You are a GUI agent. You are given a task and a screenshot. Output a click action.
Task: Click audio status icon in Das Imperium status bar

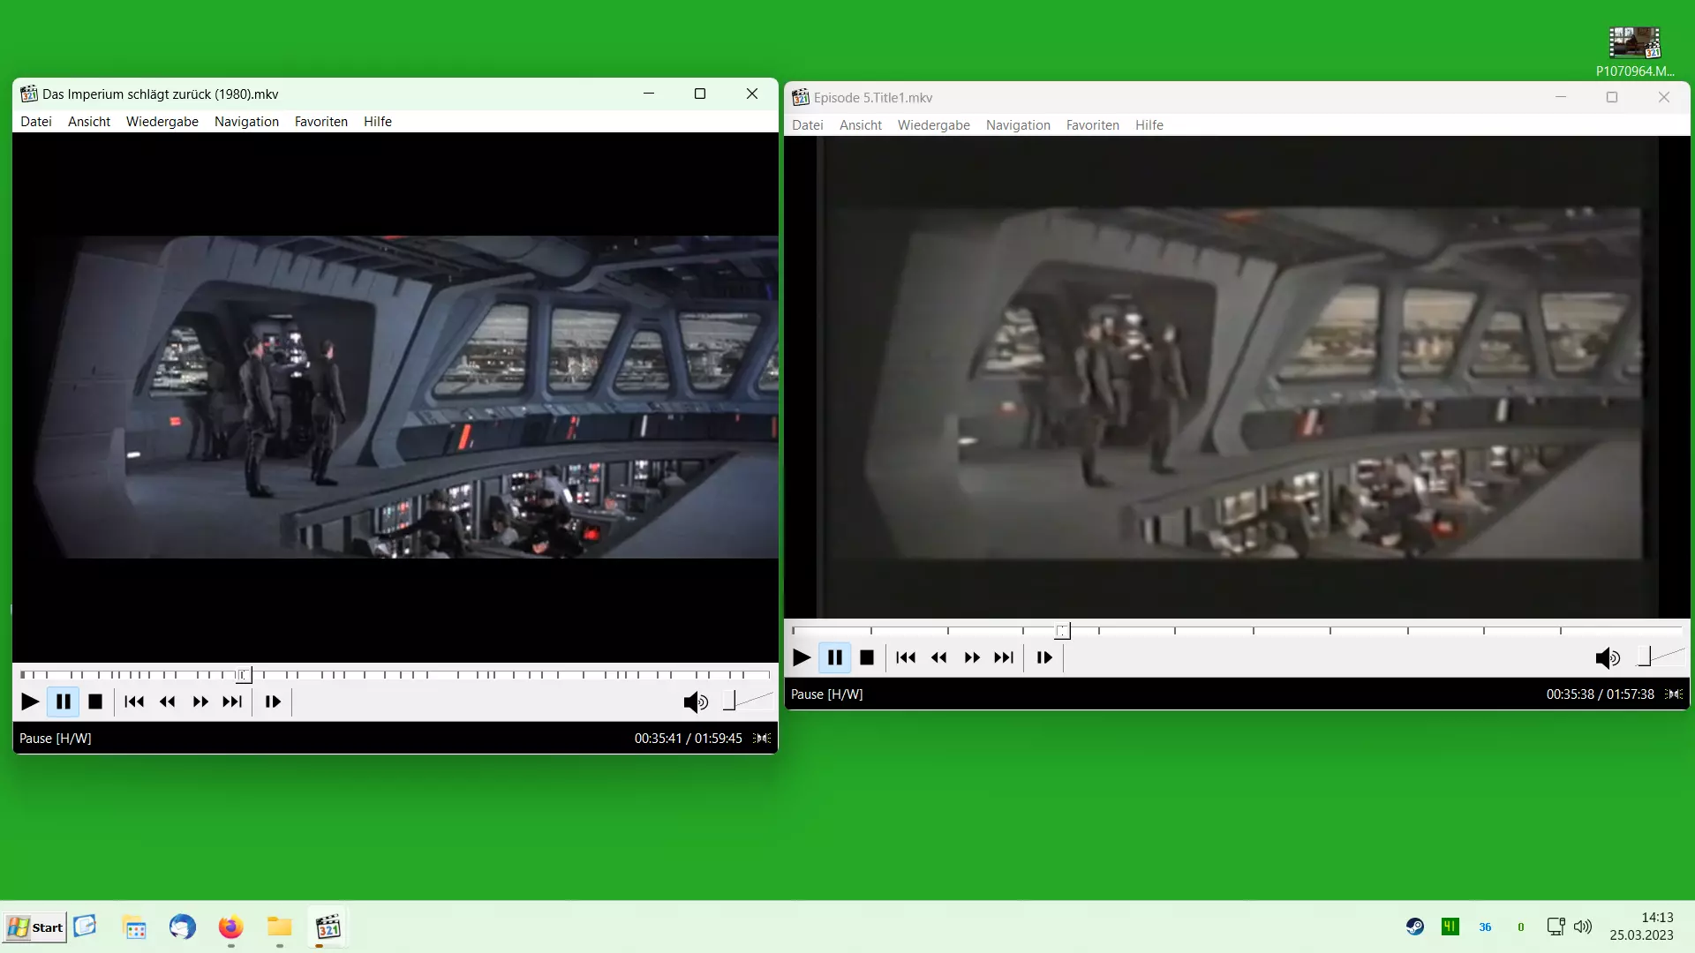pos(762,739)
